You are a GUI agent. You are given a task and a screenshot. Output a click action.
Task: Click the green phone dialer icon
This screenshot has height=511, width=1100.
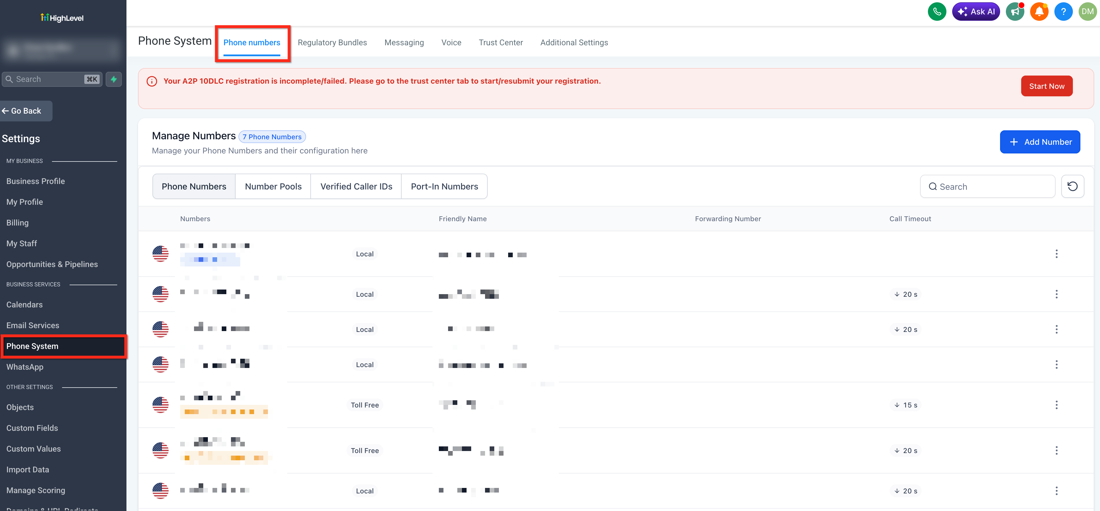coord(937,12)
